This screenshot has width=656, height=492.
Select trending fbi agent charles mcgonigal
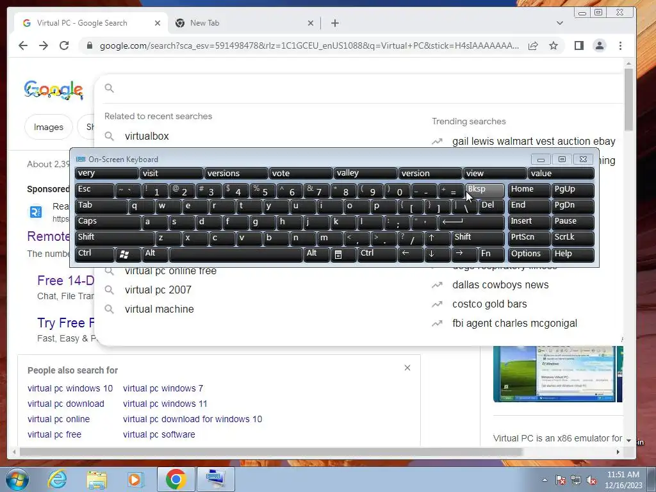click(x=514, y=324)
